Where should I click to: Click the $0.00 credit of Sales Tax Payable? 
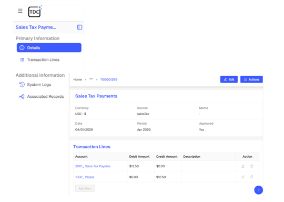pyautogui.click(x=160, y=166)
